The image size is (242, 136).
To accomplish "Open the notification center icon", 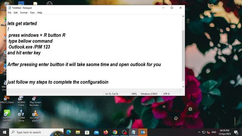I will (236, 132).
